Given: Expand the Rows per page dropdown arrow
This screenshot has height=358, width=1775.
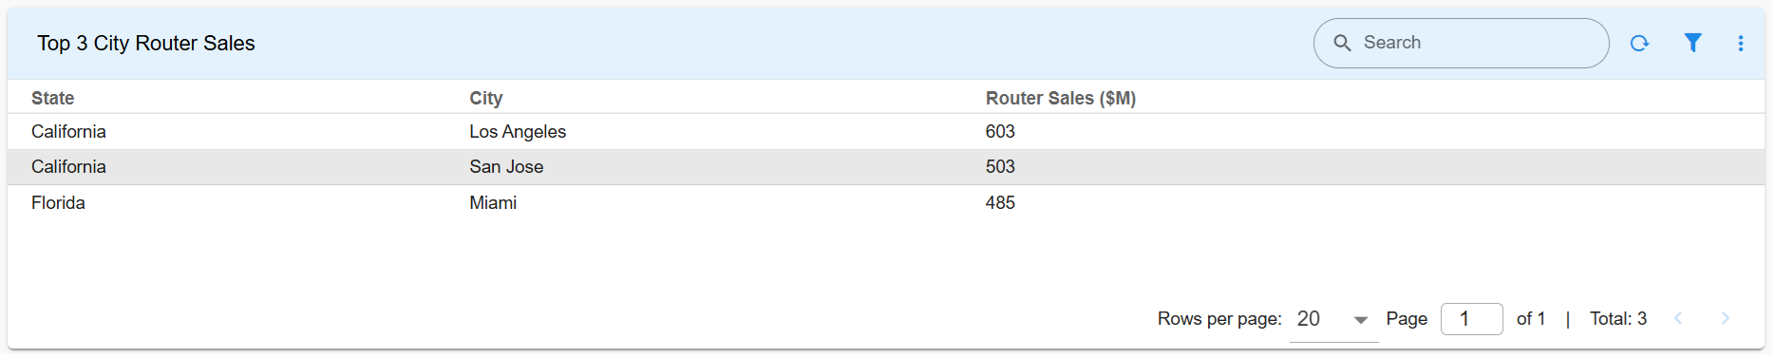Looking at the screenshot, I should [x=1360, y=320].
